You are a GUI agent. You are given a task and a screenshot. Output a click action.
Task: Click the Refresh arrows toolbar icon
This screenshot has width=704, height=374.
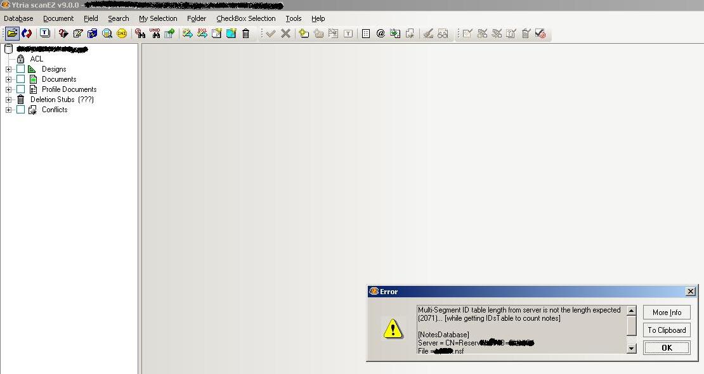pyautogui.click(x=27, y=33)
